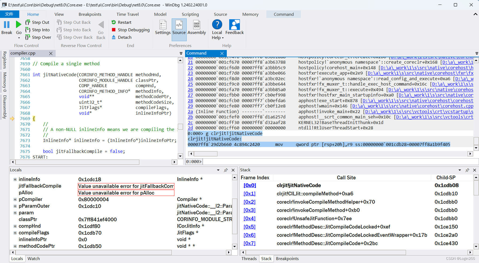479x263 pixels.
Task: Click the red Stop Debugging icon
Action: point(114,30)
